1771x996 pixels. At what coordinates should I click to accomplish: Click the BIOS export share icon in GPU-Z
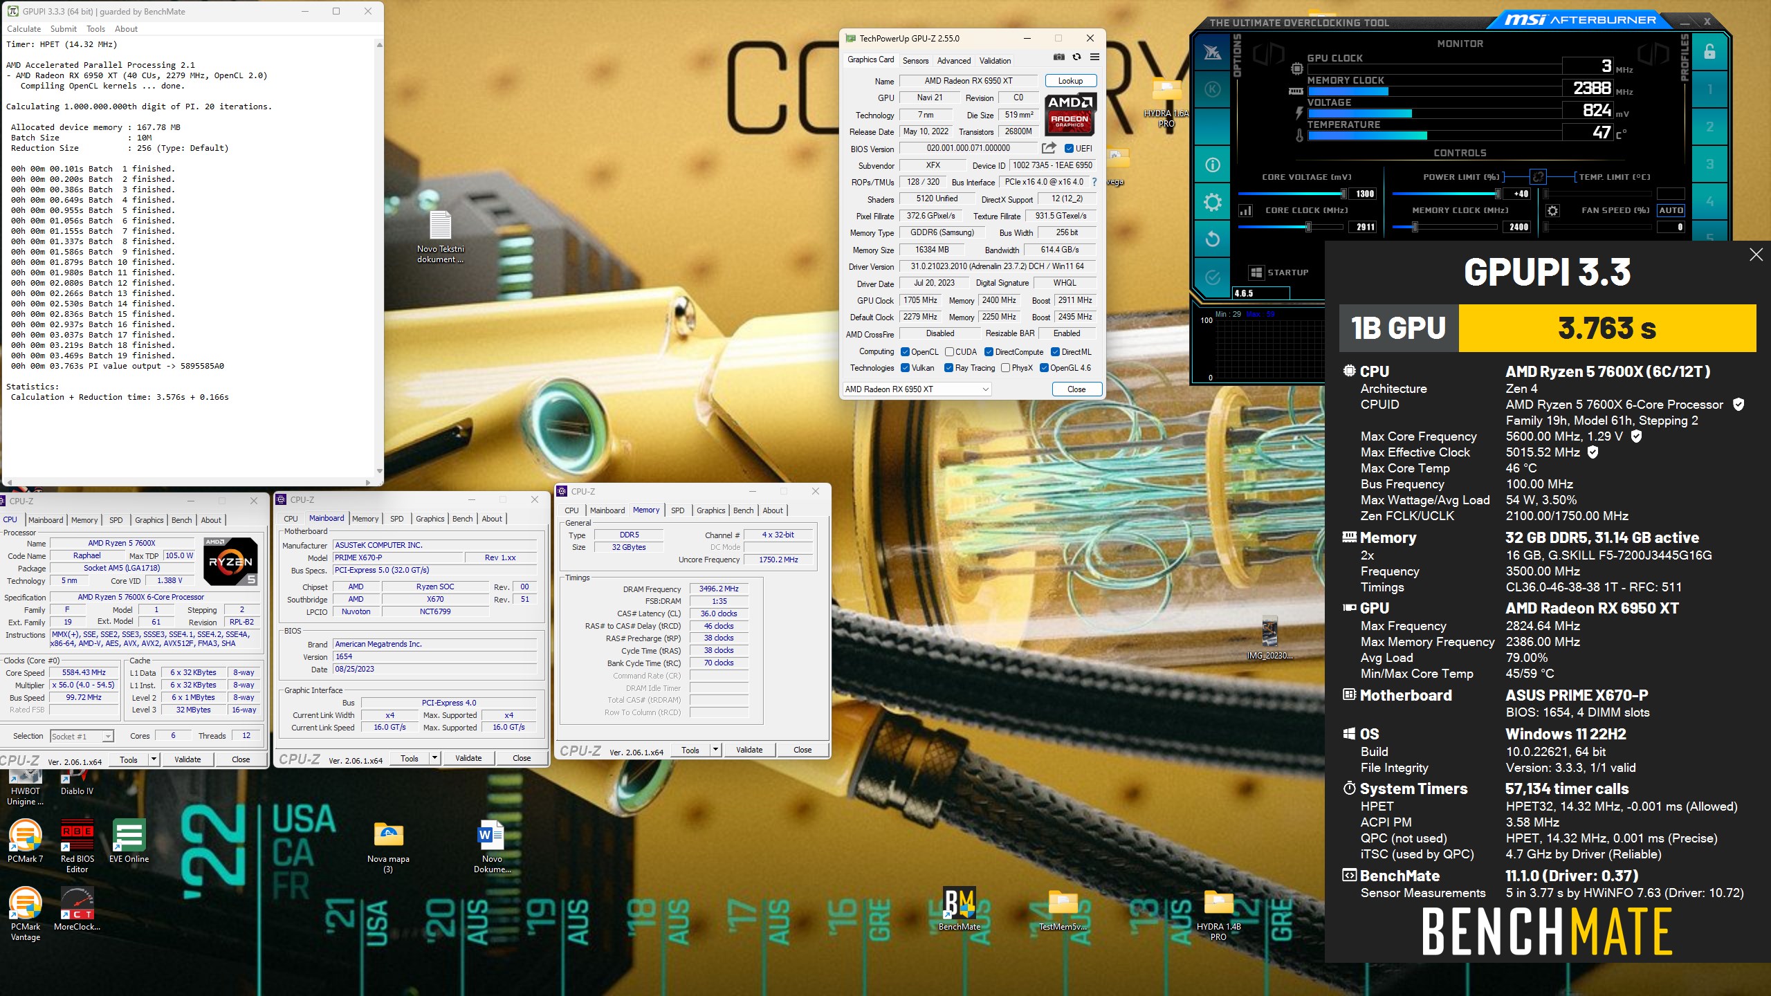(1049, 148)
